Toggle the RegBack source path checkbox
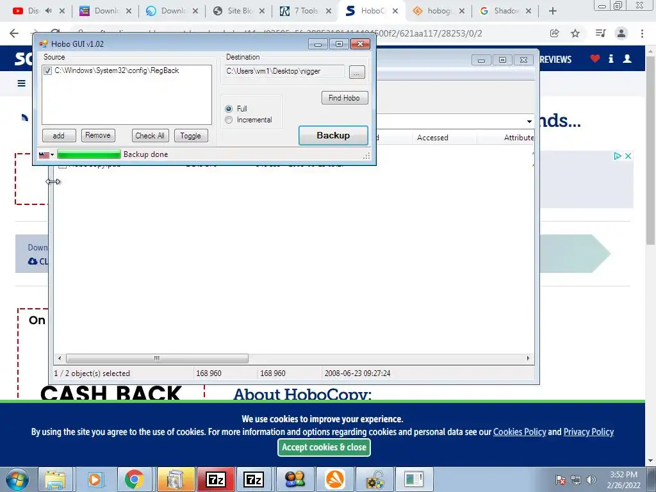656x492 pixels. pos(47,70)
